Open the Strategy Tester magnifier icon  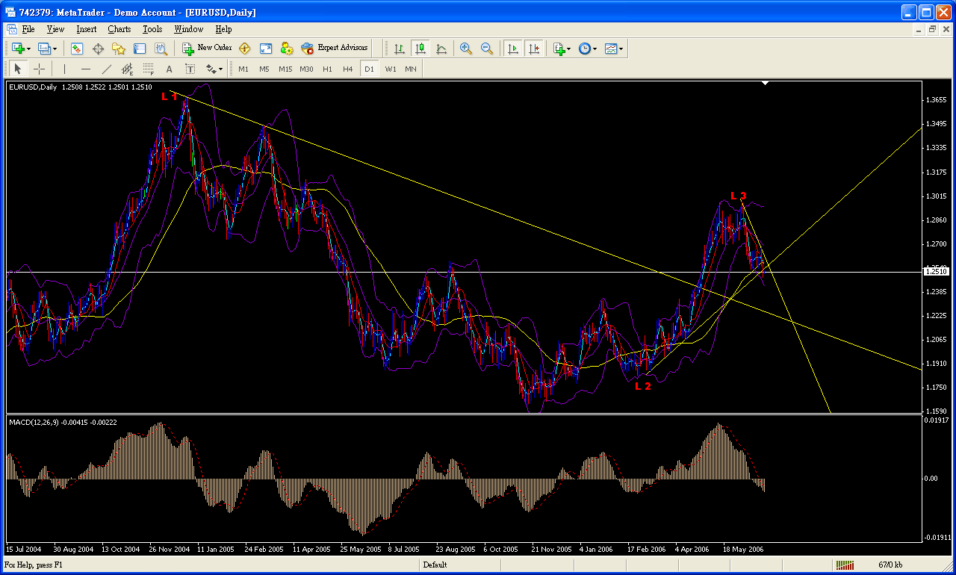(161, 49)
